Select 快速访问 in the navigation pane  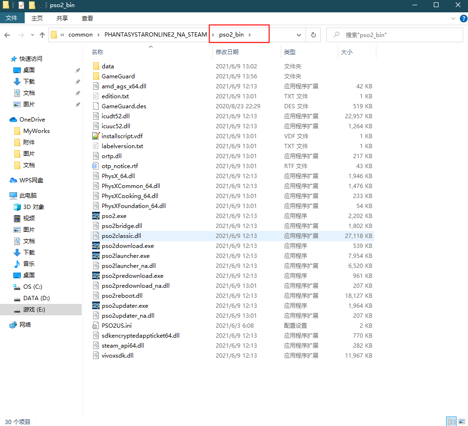tap(26, 59)
